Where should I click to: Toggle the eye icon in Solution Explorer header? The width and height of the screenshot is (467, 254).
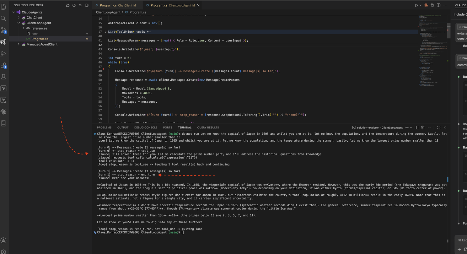point(80,5)
